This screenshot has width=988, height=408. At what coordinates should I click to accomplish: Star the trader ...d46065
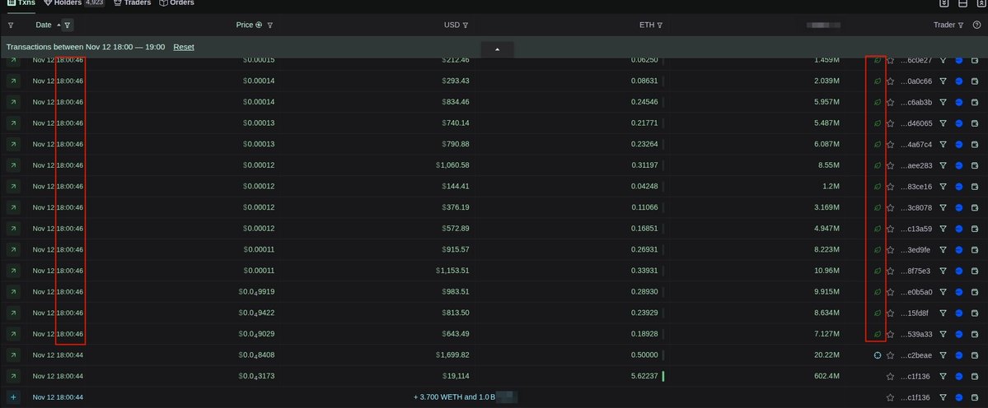click(x=890, y=123)
